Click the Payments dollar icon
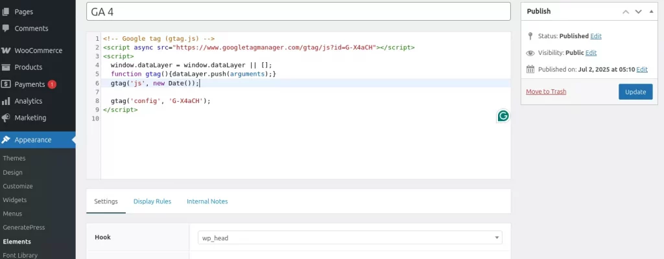This screenshot has width=664, height=259. pyautogui.click(x=6, y=84)
